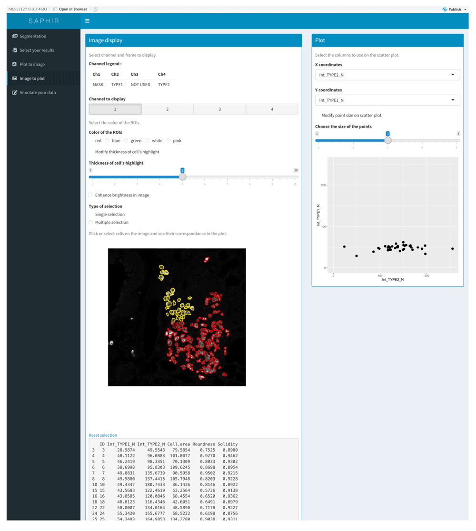Click the URL http://127.0.0.1:4693

[x=28, y=9]
